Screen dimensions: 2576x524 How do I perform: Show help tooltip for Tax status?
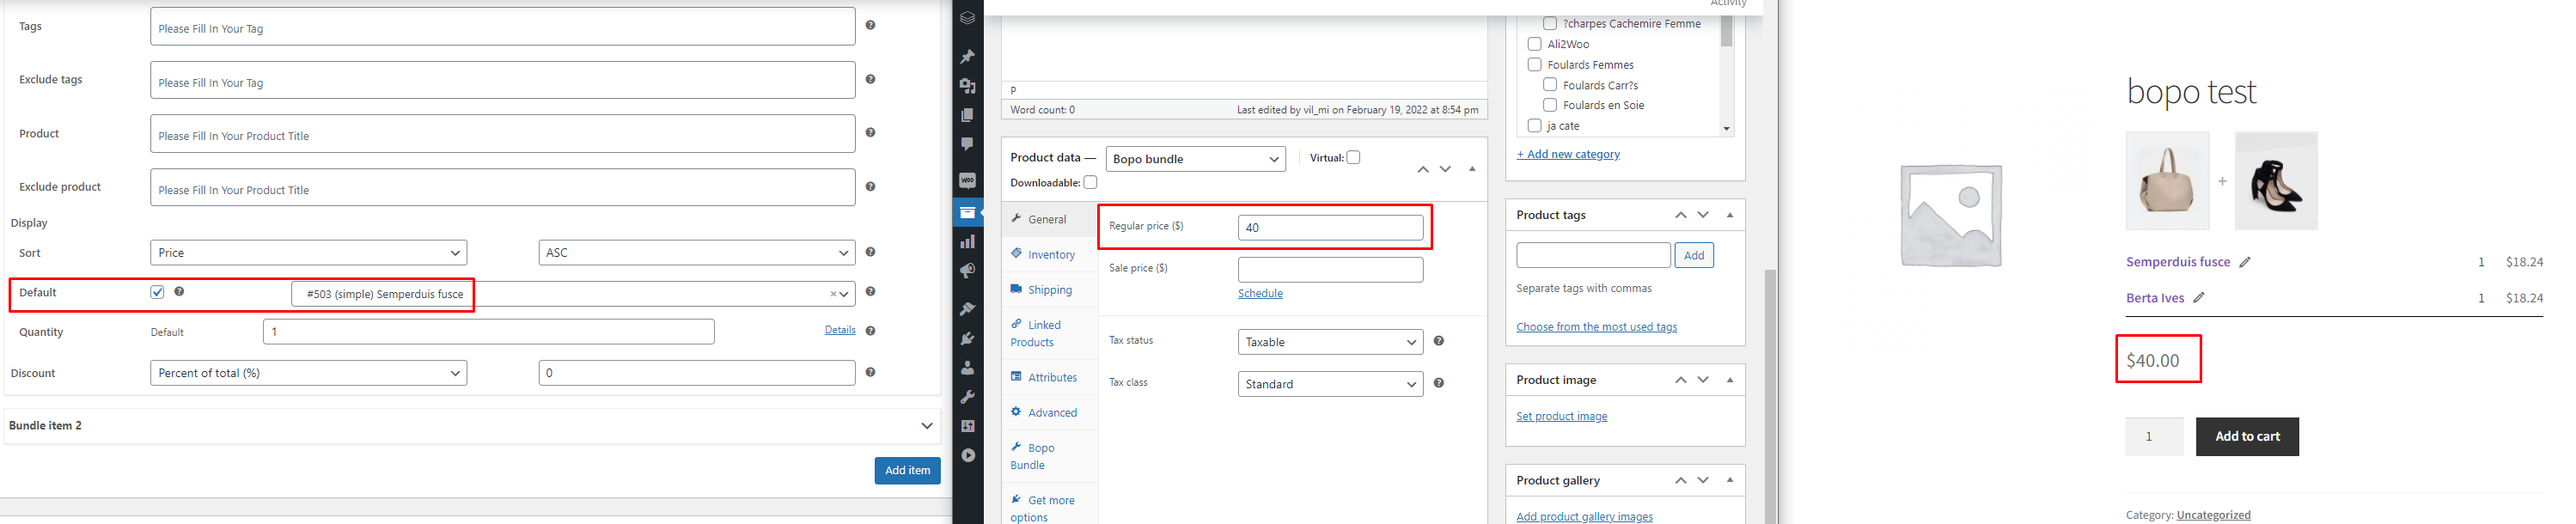(1438, 341)
